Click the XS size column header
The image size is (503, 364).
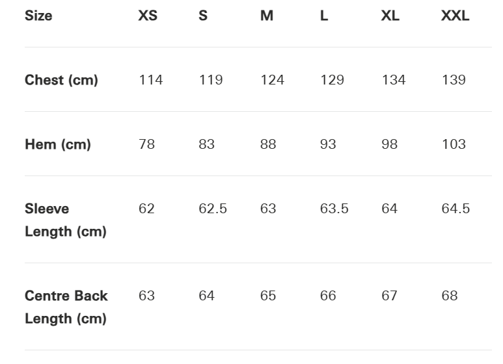pyautogui.click(x=148, y=16)
